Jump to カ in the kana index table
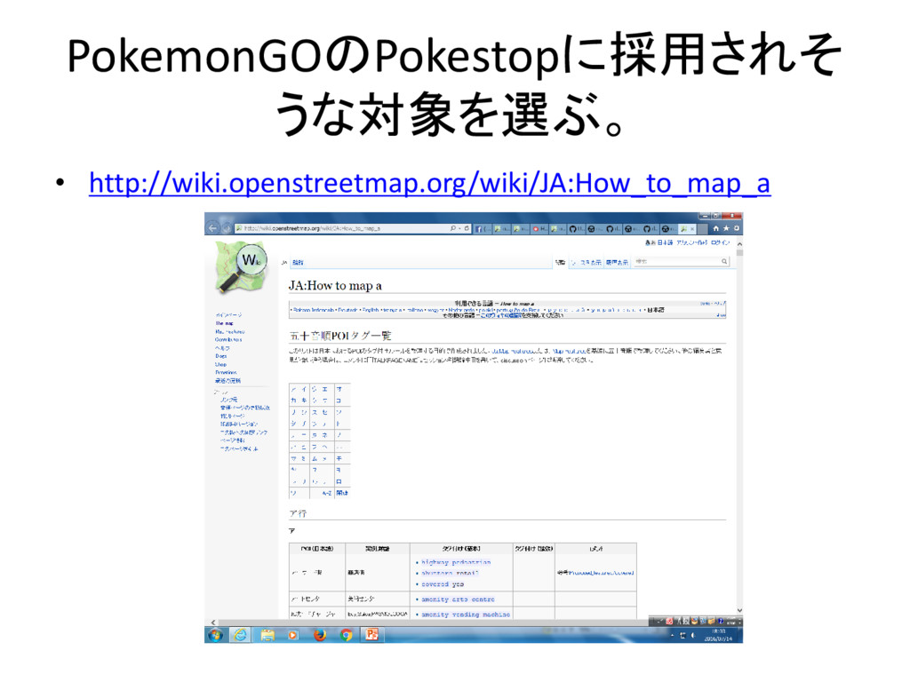The height and width of the screenshot is (682, 910). coord(293,400)
